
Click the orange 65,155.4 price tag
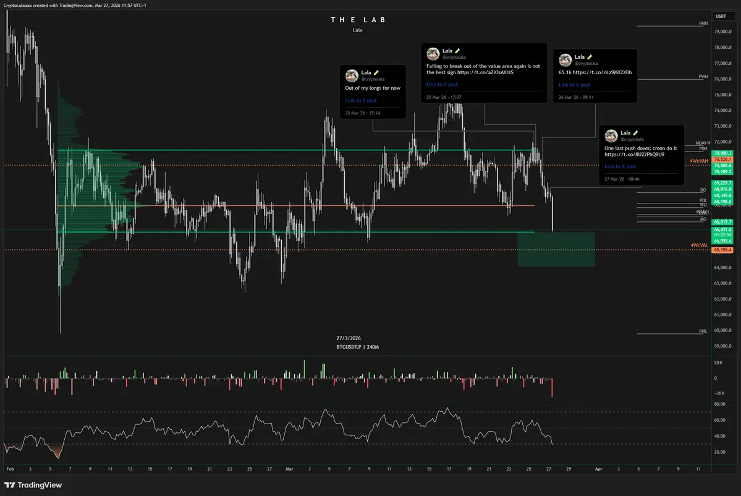722,250
